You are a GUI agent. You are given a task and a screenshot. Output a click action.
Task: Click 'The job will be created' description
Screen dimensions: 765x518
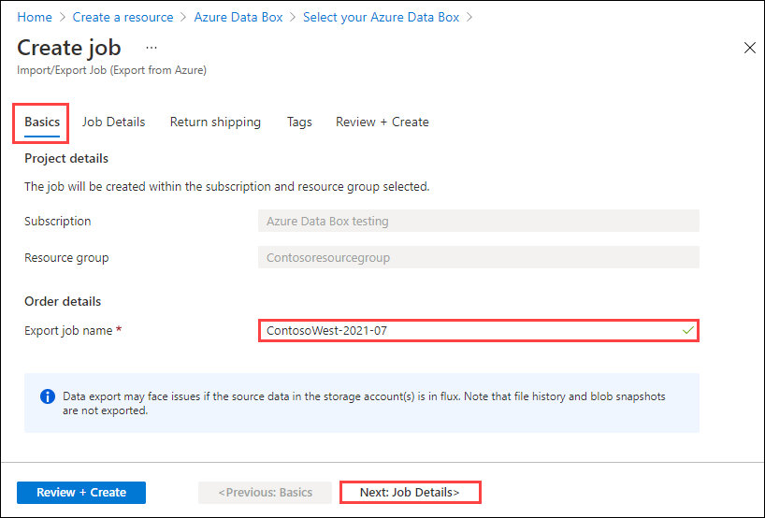(x=227, y=187)
